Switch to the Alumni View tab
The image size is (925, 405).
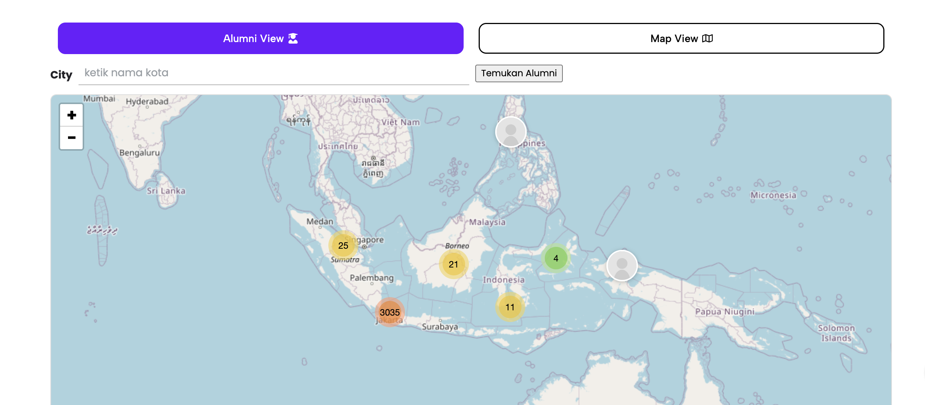[x=260, y=38]
